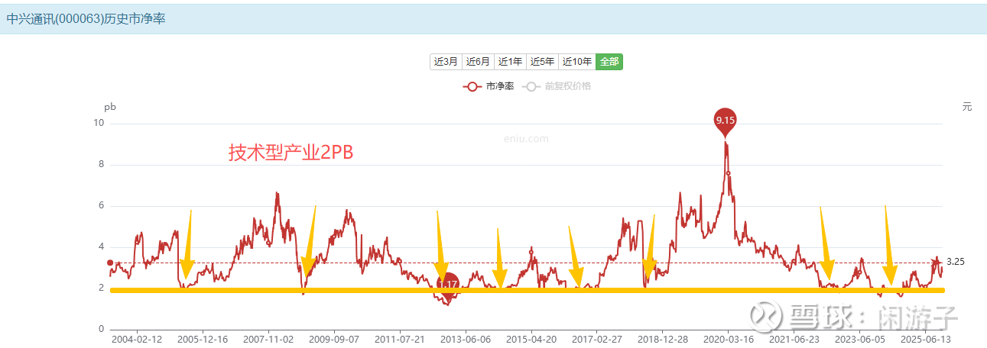This screenshot has width=987, height=348.
Task: Select the 近6月 time range
Action: pos(478,62)
